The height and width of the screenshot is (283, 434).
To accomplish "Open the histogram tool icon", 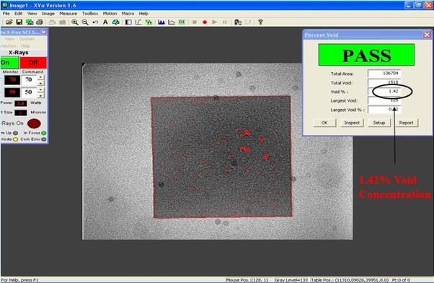I will [161, 22].
